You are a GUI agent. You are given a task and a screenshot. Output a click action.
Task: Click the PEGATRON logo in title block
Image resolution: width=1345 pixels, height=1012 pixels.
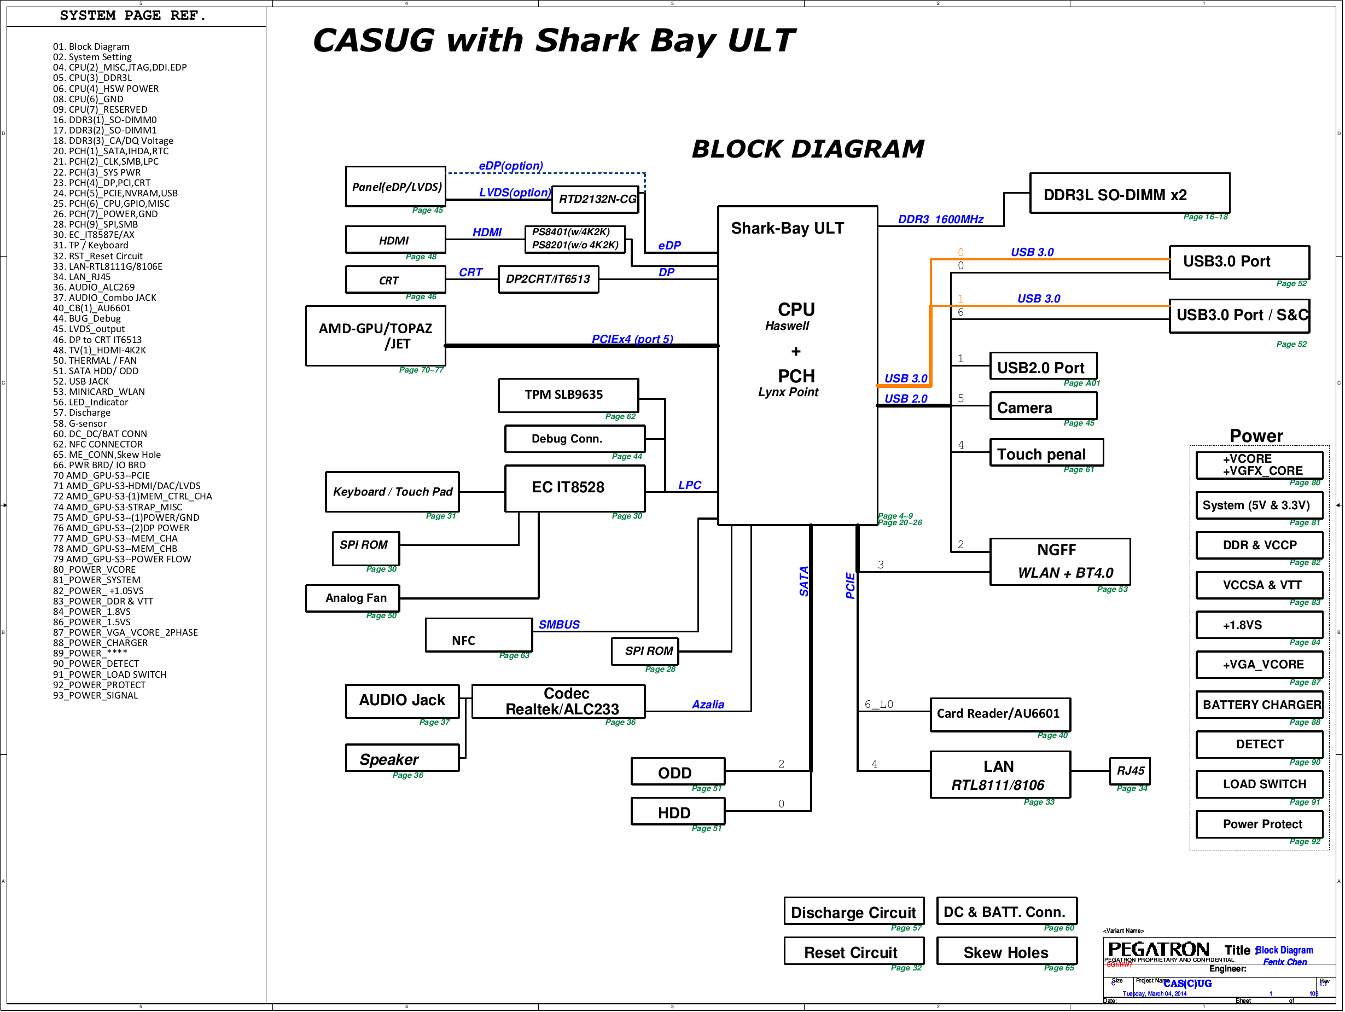tap(1158, 950)
